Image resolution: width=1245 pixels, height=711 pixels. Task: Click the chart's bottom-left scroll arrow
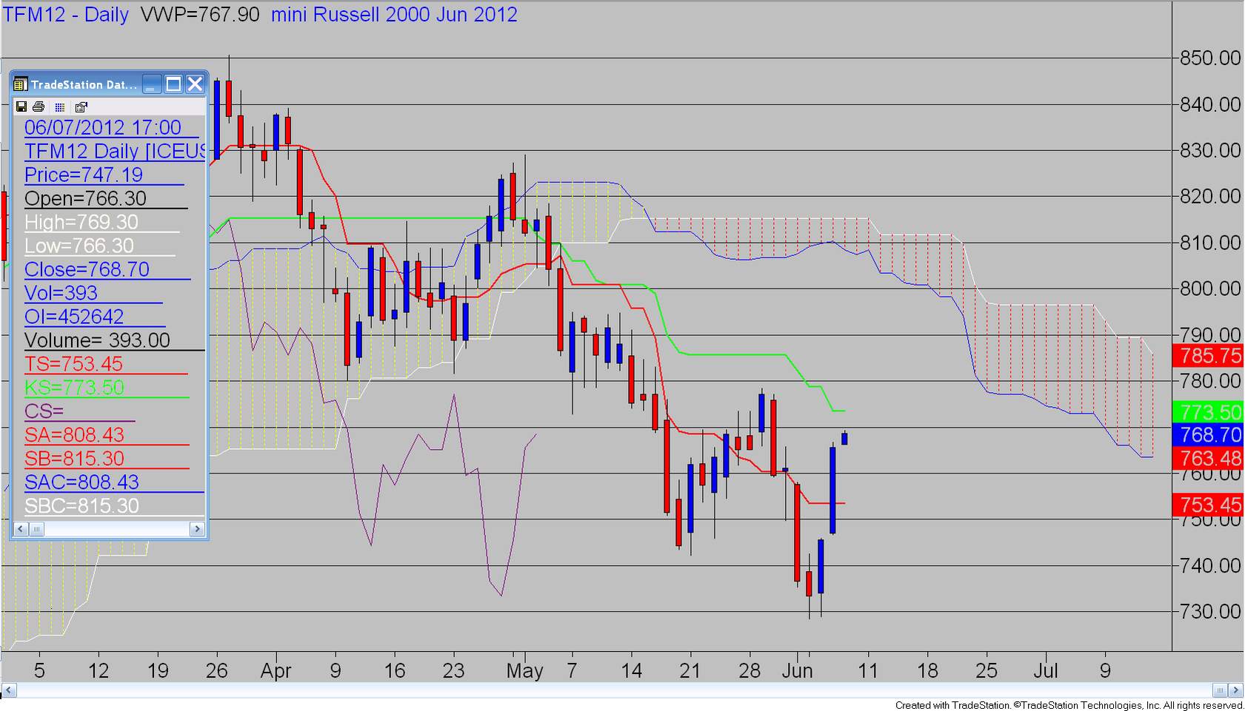pos(9,691)
